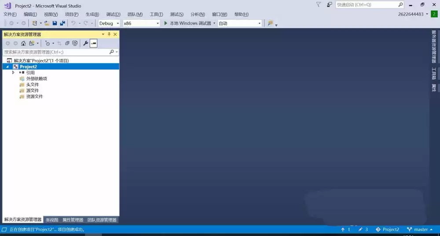The width and height of the screenshot is (440, 236).
Task: Click the New Project toolbar icon
Action: pos(34,23)
